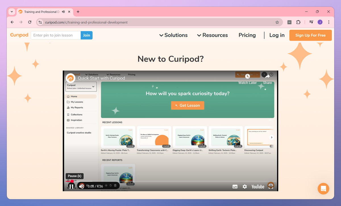Click the H extension icon

[x=289, y=22]
